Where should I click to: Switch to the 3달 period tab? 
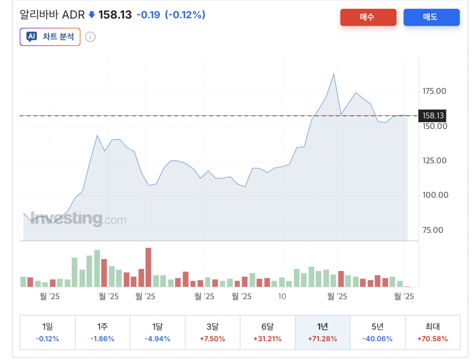tap(213, 332)
